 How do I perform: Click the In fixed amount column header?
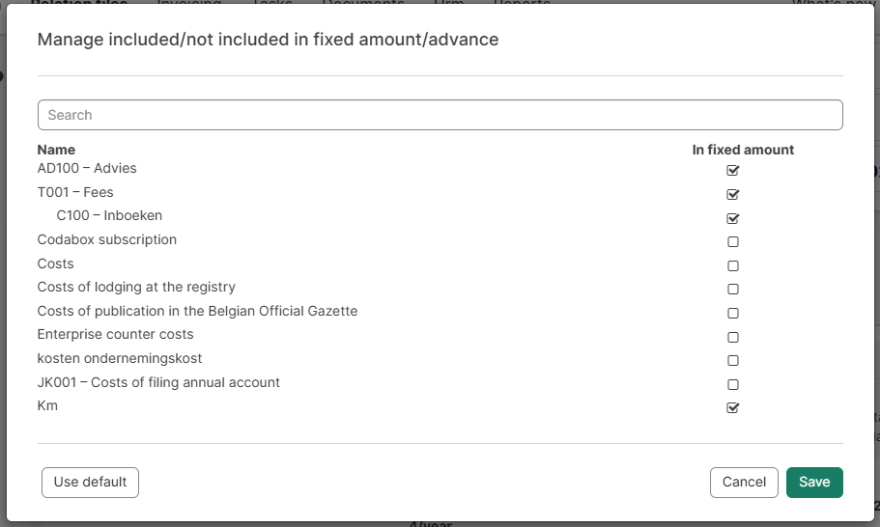(743, 150)
